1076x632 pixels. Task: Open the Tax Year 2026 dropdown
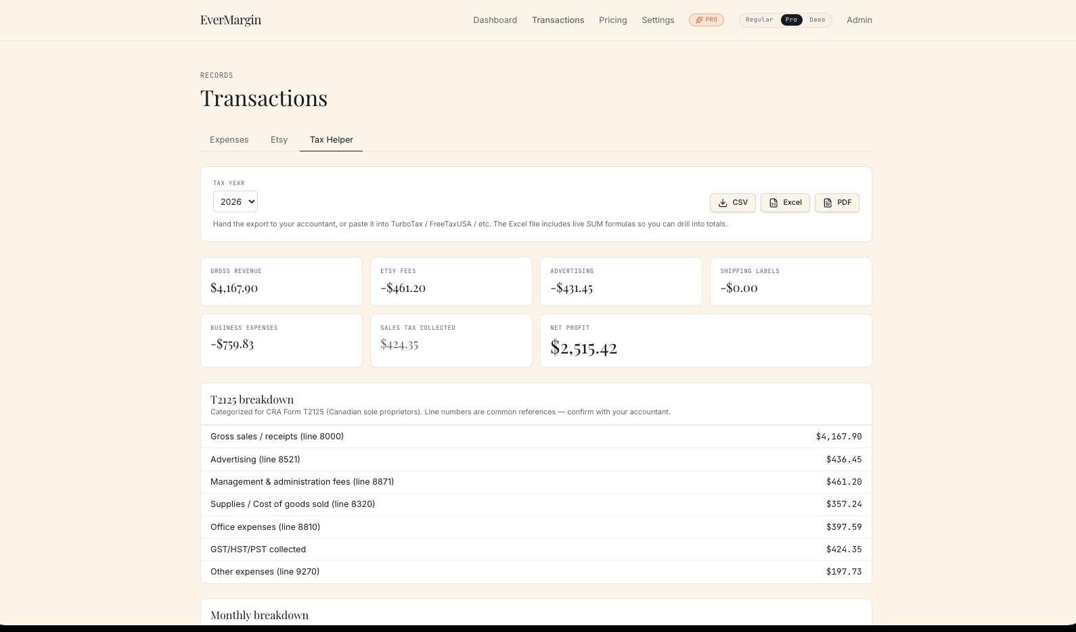click(236, 201)
